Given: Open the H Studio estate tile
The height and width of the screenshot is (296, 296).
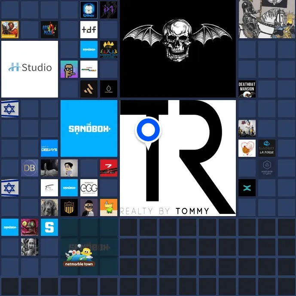Looking at the screenshot, I should (30, 69).
